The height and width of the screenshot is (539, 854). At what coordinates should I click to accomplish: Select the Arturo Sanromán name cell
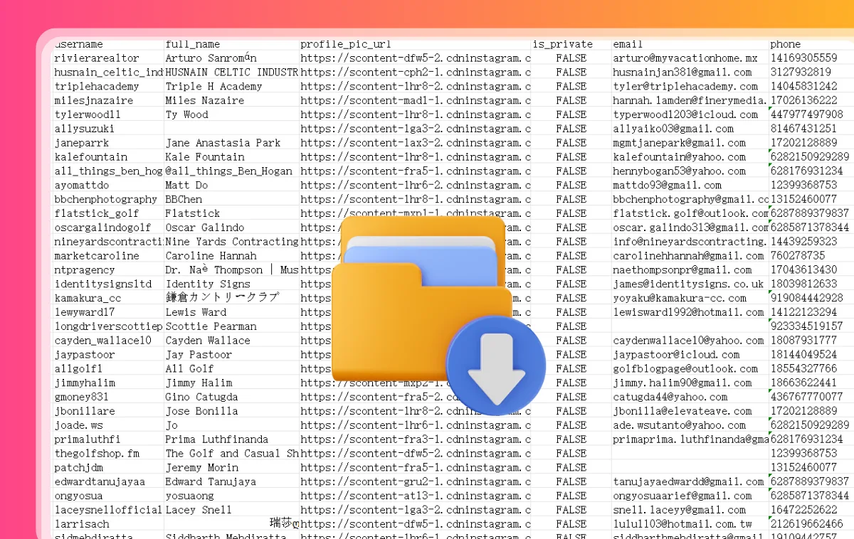point(211,58)
